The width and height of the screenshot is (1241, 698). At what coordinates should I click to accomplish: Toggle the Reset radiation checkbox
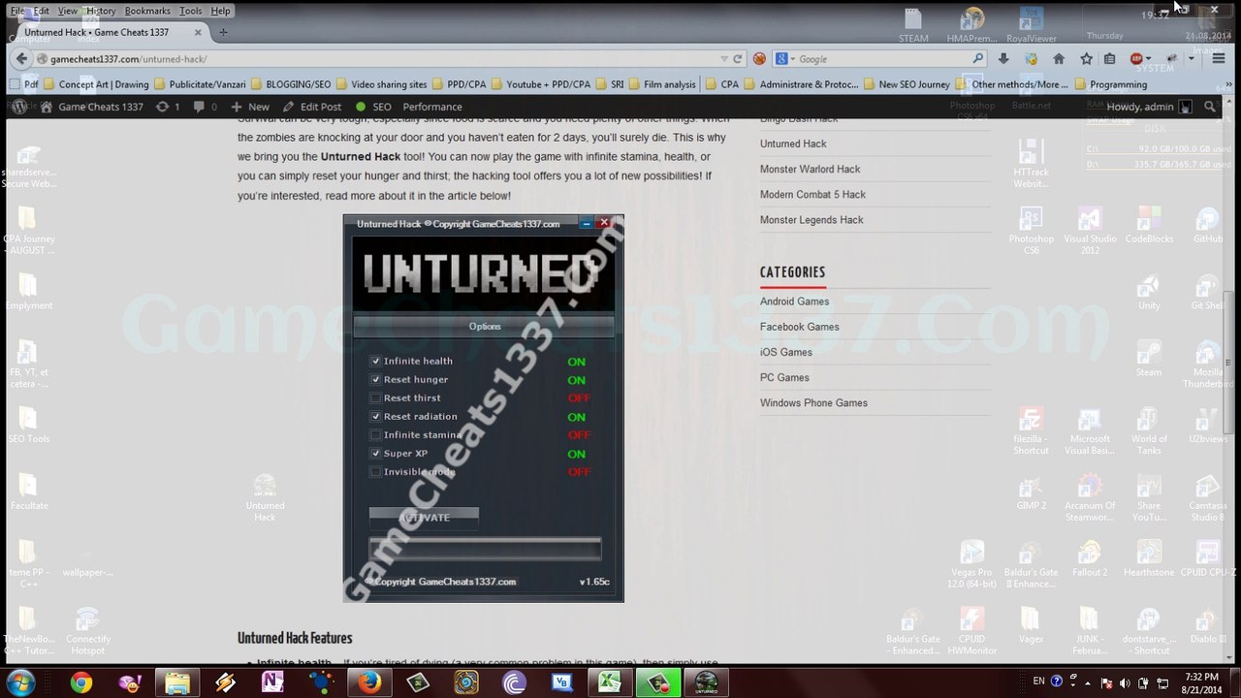375,416
